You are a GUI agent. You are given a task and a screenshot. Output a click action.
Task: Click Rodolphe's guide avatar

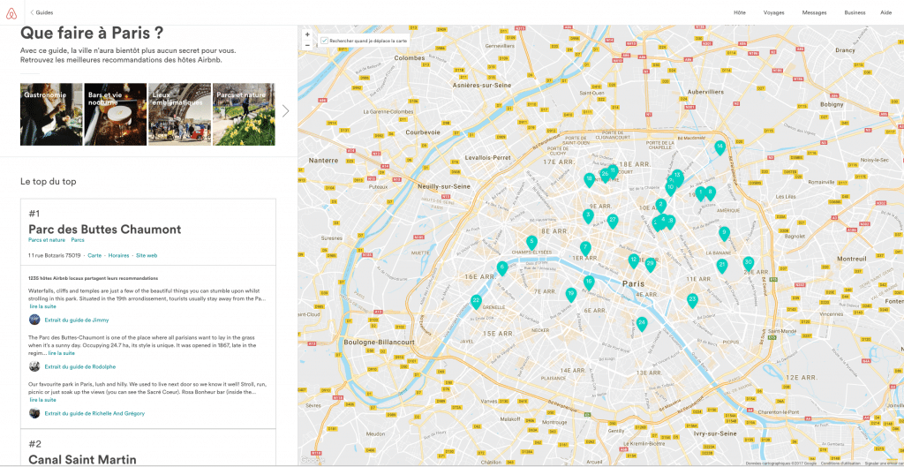tap(34, 366)
